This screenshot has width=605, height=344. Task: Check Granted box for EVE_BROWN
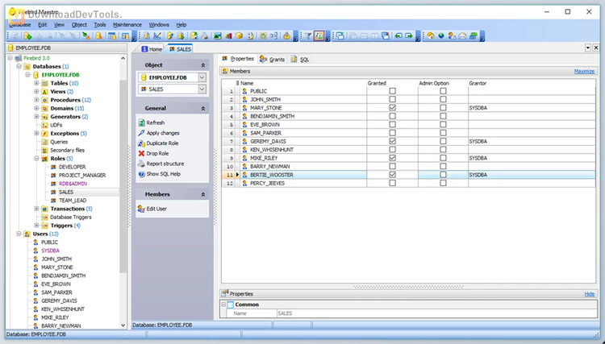click(392, 125)
